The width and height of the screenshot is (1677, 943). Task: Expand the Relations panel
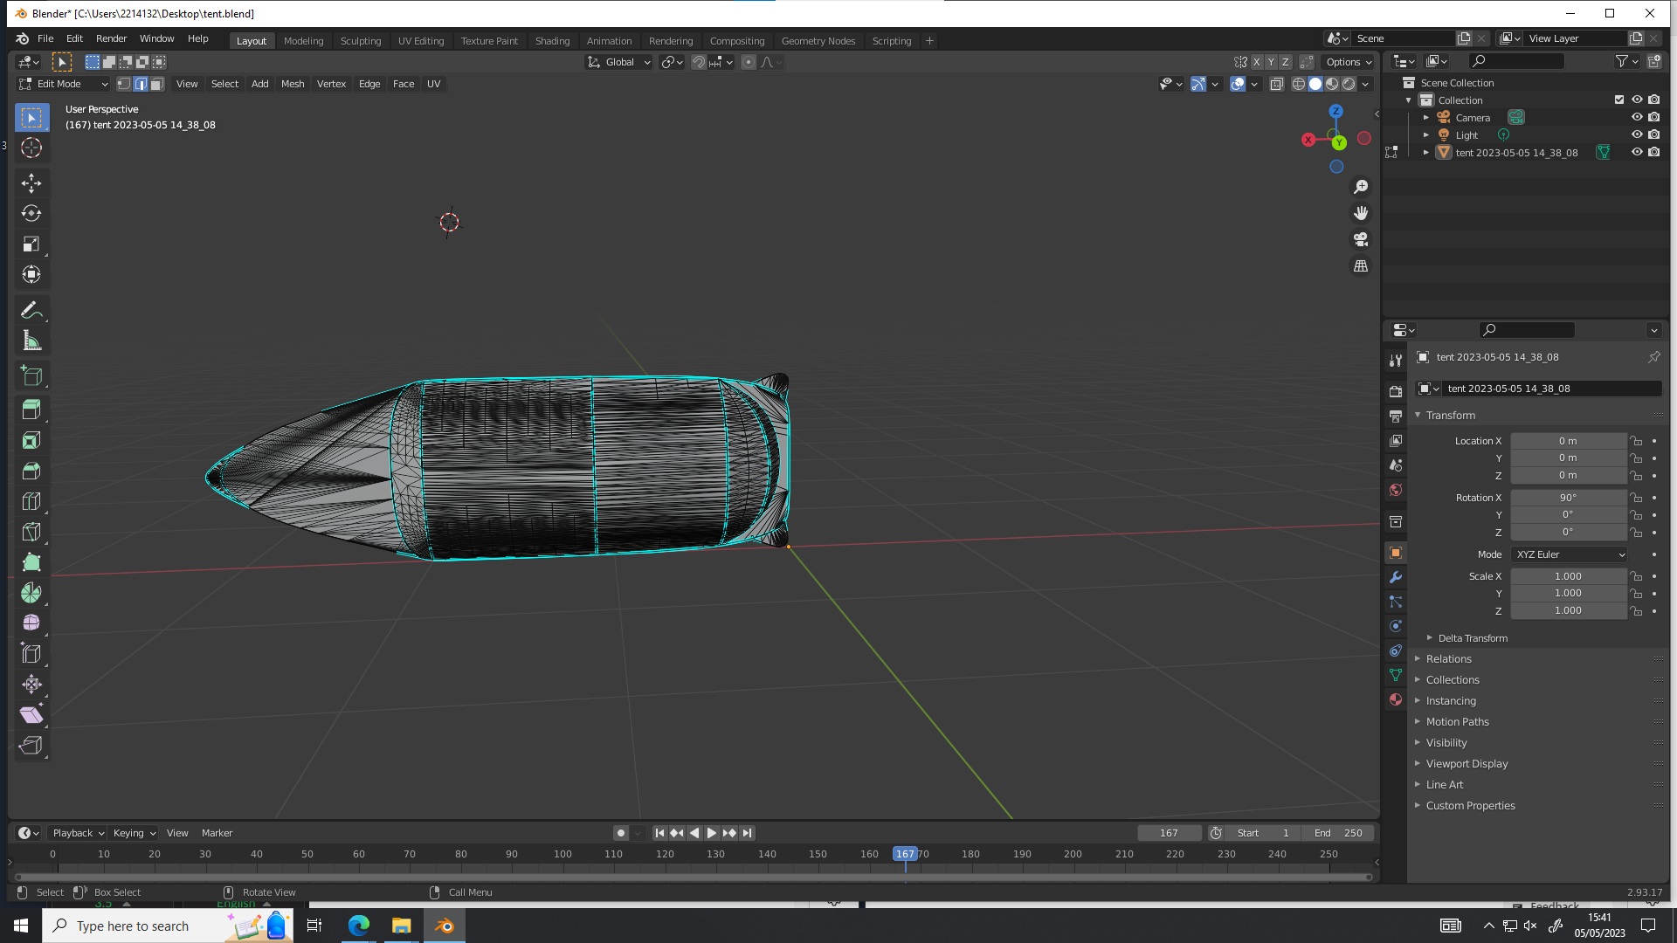click(x=1449, y=659)
